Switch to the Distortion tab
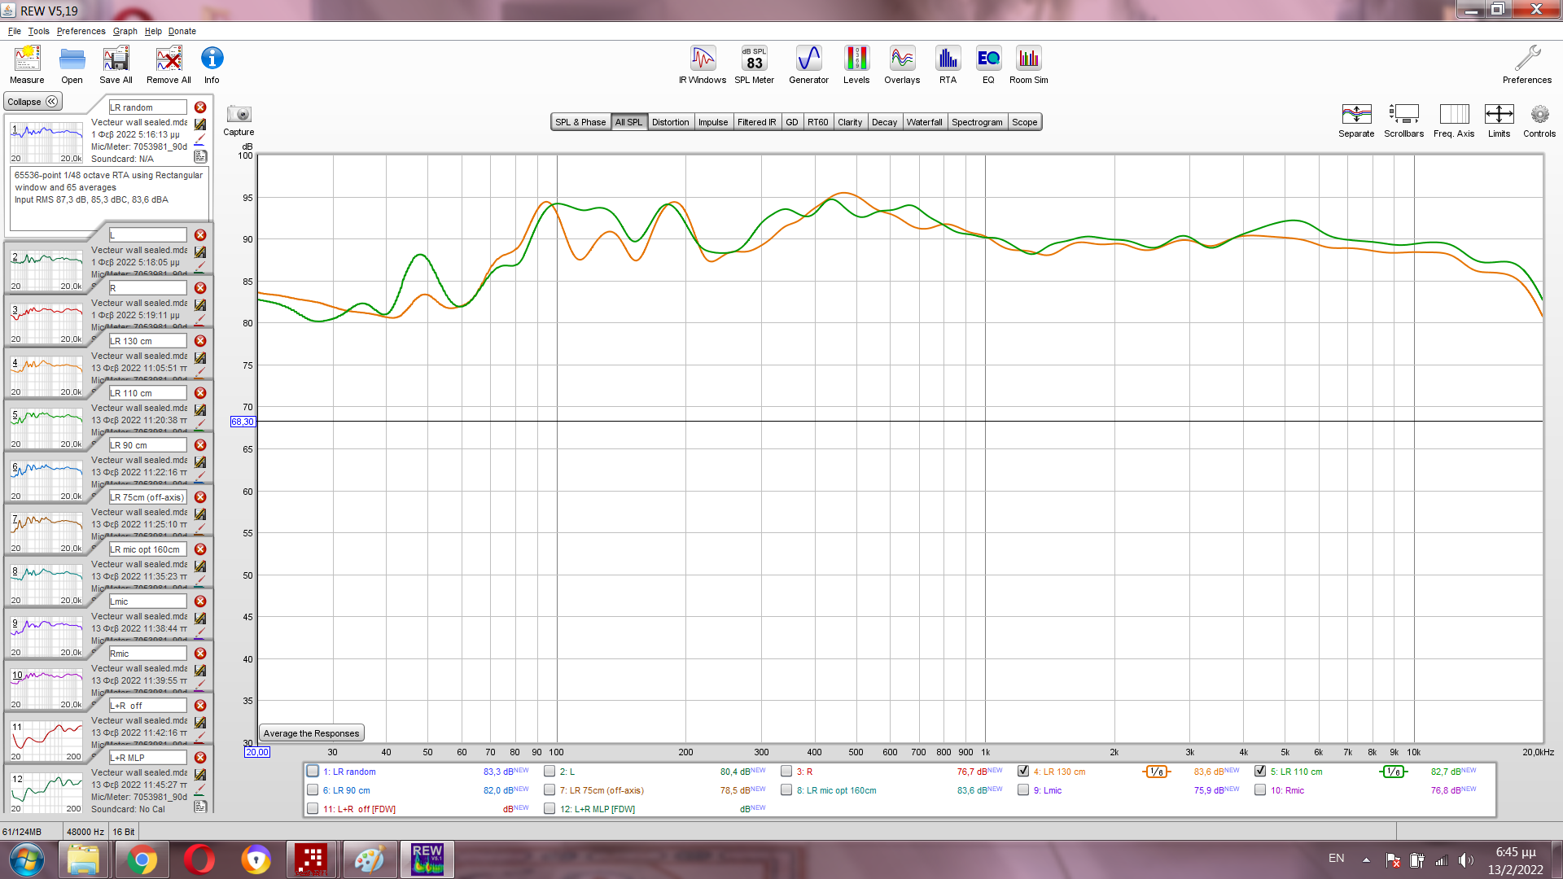 pyautogui.click(x=670, y=122)
